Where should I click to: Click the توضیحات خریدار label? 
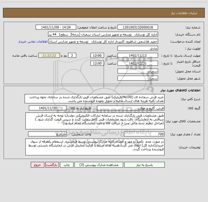tap(189, 147)
